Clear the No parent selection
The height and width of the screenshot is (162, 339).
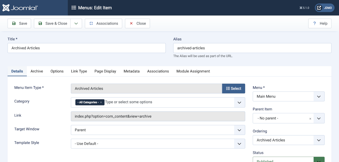click(x=310, y=119)
